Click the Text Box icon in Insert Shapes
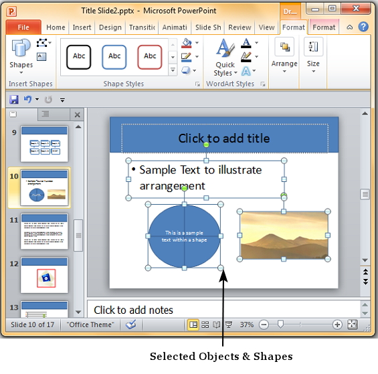Viewport: 378px width, 374px height. 41,57
